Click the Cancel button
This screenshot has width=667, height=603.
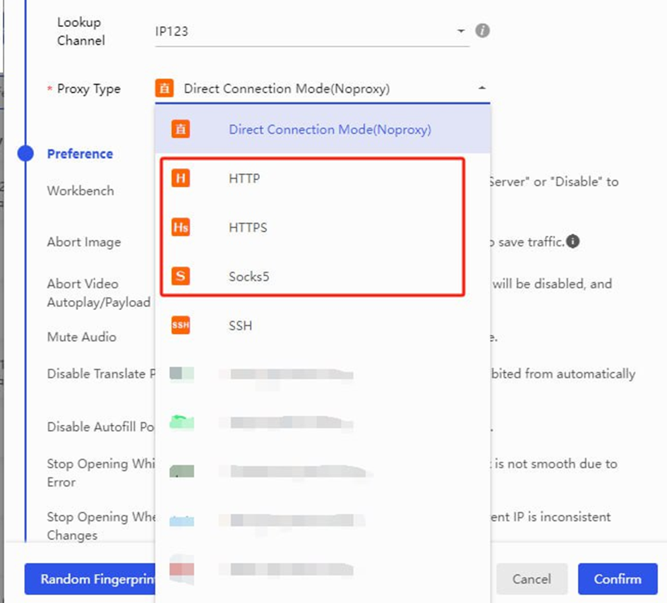531,579
